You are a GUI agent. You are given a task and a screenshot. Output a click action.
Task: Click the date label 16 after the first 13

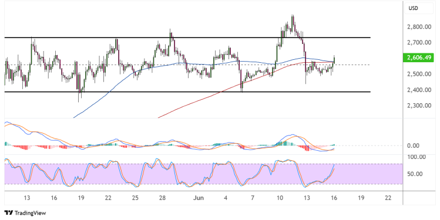pyautogui.click(x=54, y=198)
